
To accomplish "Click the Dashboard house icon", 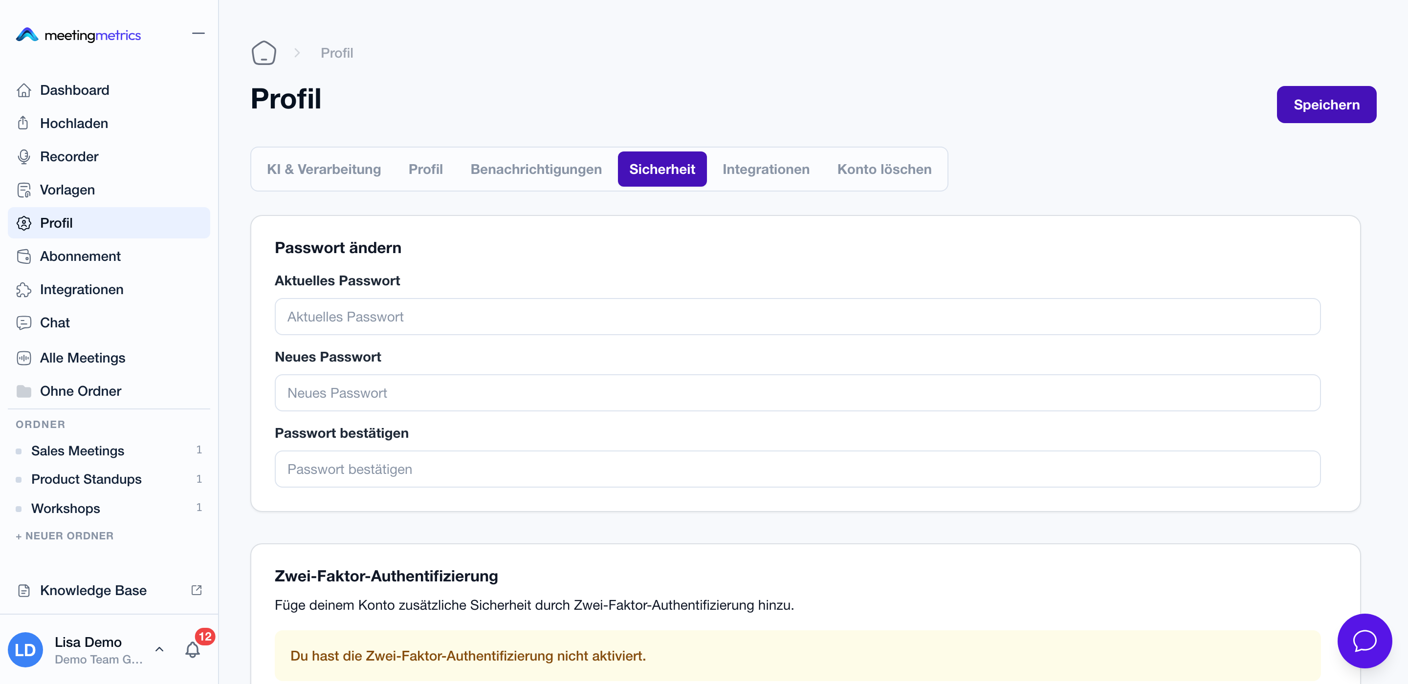I will (23, 90).
